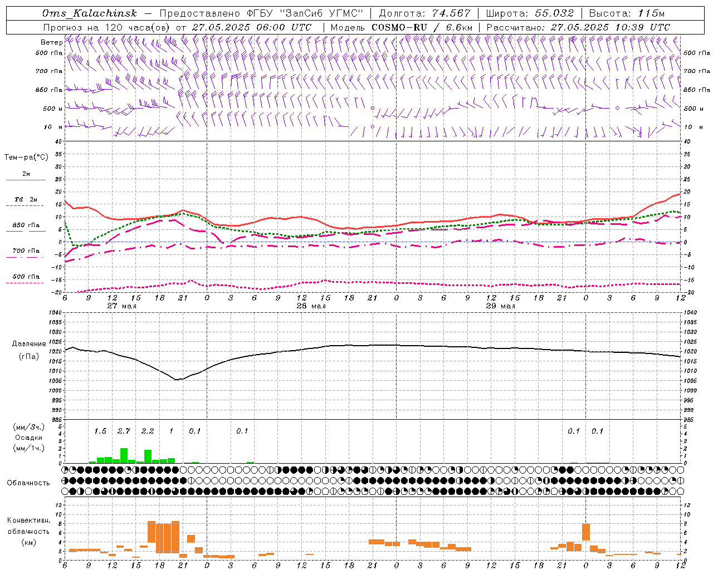The height and width of the screenshot is (570, 713).
Task: Click the 850 гПа temperature legend entry
Action: click(26, 225)
